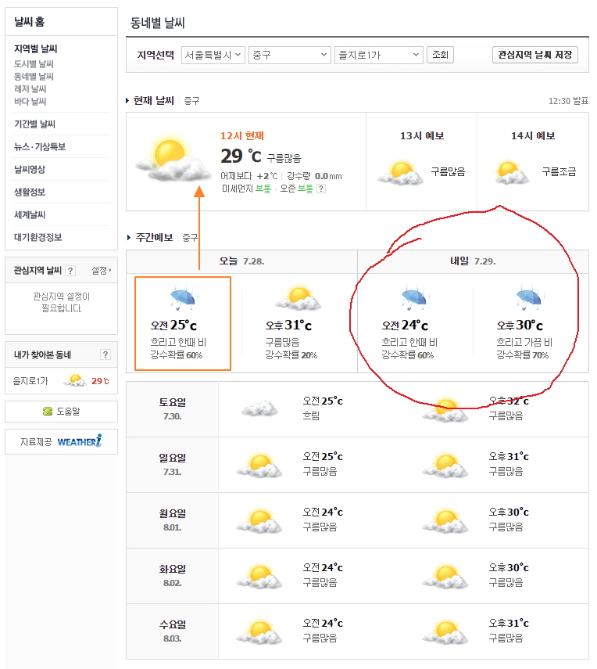Screen dimensions: 597x669
Task: Click the help icon next to 내가 찾아본 동네
Action: [x=105, y=354]
